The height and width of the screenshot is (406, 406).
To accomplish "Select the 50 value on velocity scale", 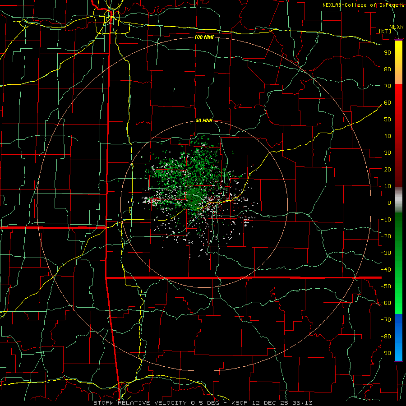I will [388, 120].
